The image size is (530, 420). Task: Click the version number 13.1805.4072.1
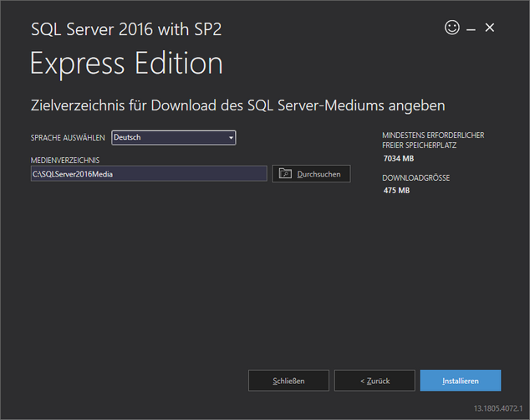coord(498,408)
